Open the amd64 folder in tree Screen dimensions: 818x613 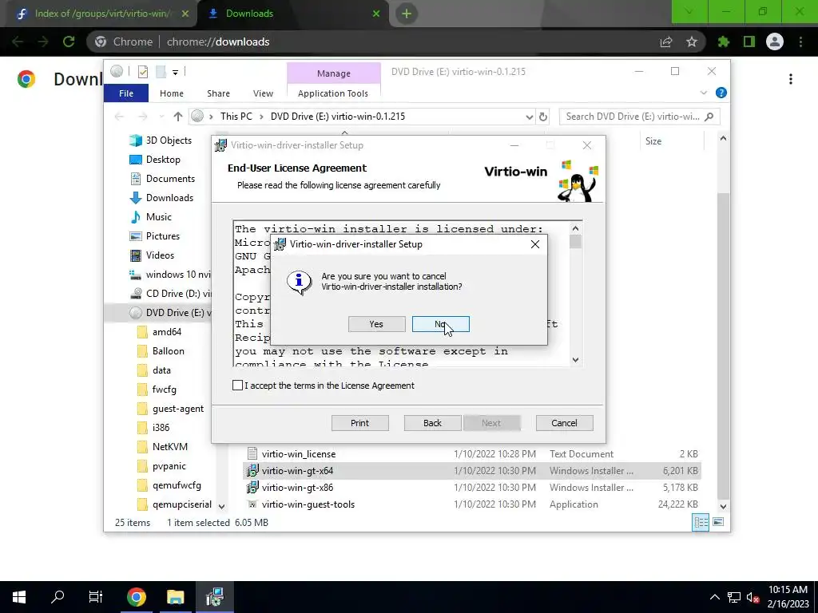tap(159, 332)
